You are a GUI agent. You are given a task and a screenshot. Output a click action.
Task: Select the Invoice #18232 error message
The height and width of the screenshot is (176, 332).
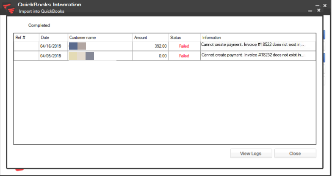(x=253, y=55)
